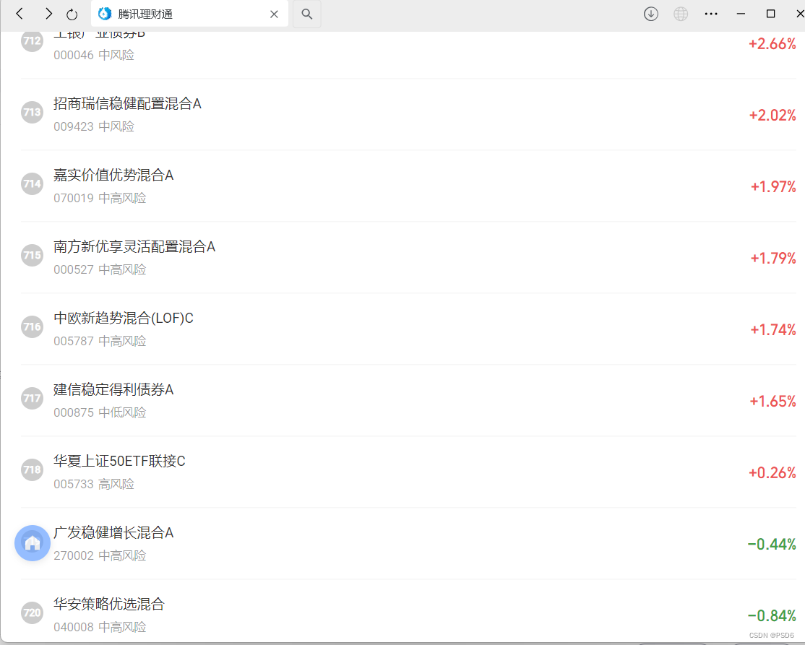805x645 pixels.
Task: Click the +1.65% return value
Action: 772,401
